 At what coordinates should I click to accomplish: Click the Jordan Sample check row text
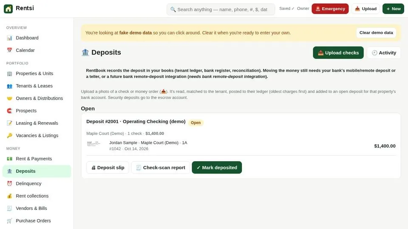pos(148,143)
